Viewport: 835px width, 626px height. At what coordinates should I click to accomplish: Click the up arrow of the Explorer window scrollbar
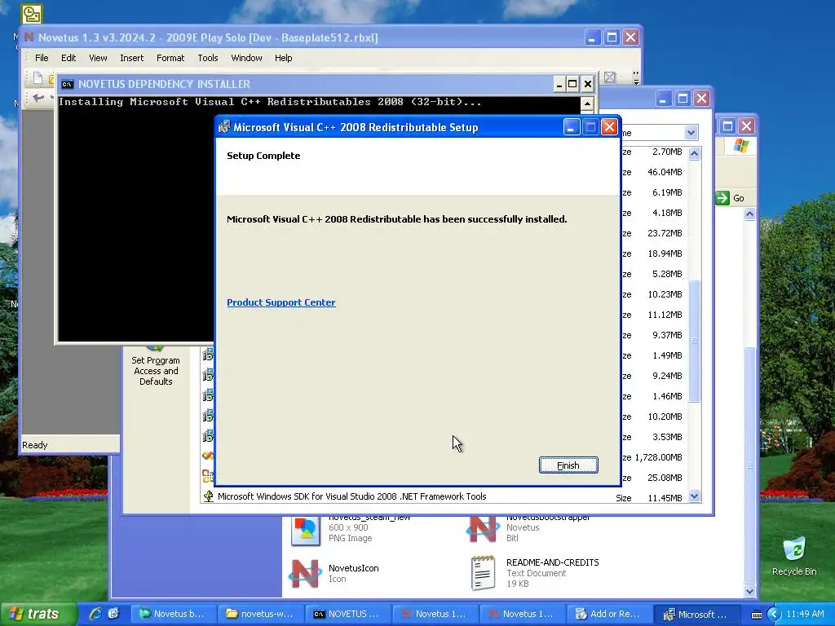750,214
